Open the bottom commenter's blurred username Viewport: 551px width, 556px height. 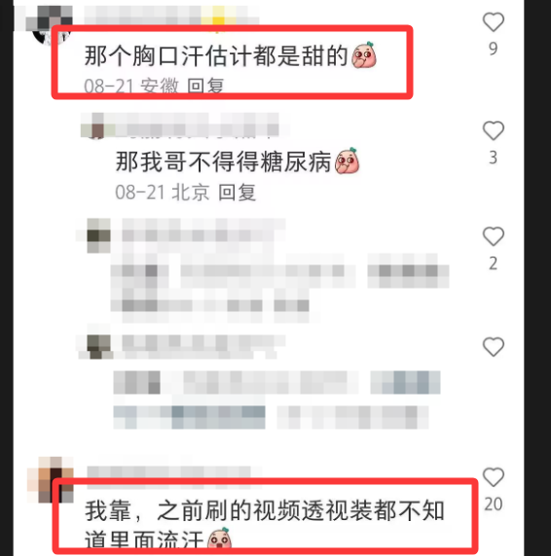174,471
